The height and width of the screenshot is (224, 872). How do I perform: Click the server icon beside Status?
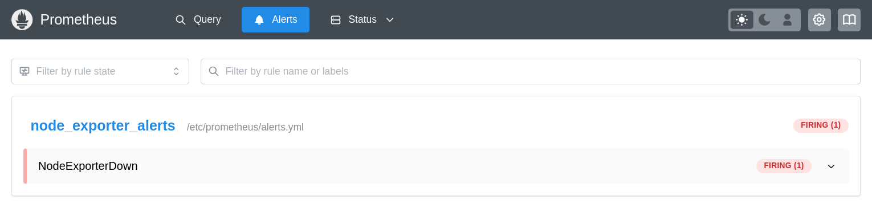336,19
